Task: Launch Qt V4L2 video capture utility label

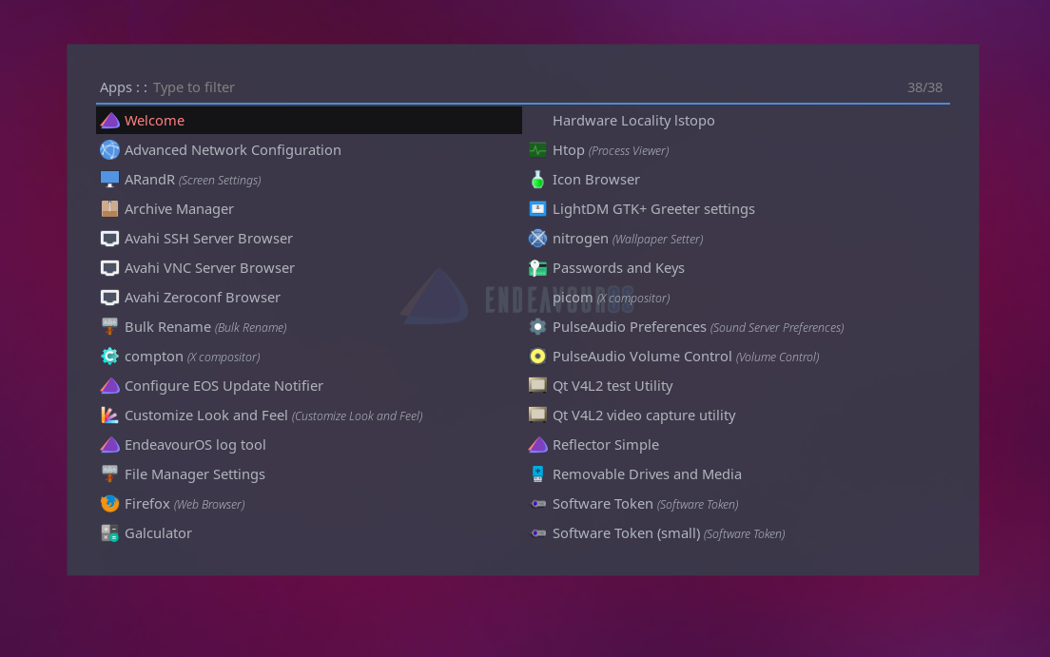Action: click(644, 415)
